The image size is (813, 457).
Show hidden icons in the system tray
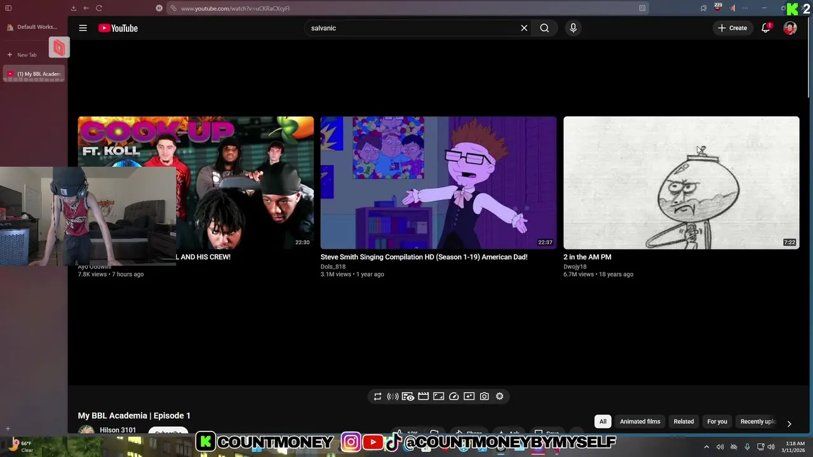(x=706, y=447)
